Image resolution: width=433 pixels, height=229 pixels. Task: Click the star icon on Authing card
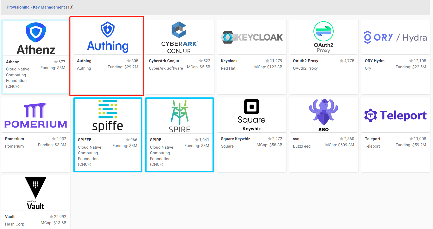click(x=129, y=61)
